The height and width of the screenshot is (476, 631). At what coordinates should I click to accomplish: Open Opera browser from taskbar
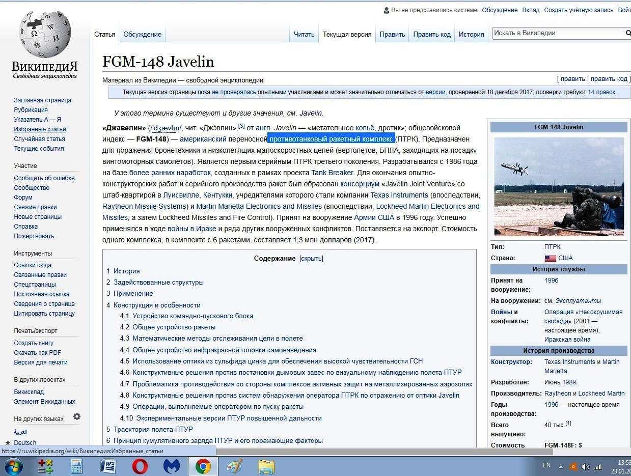(x=140, y=466)
